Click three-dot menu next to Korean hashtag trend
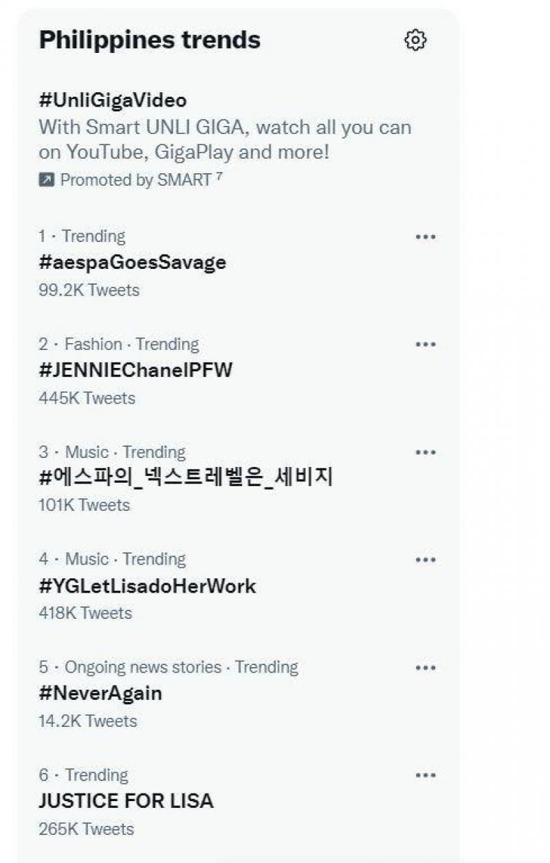Image resolution: width=550 pixels, height=863 pixels. coord(426,452)
